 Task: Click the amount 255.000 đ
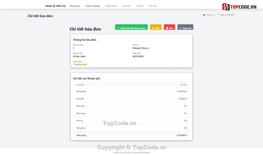coord(182,99)
